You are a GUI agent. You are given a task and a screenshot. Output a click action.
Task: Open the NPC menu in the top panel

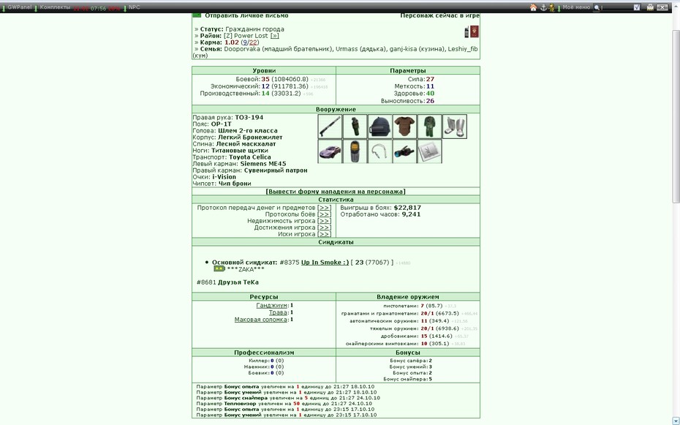[135, 7]
